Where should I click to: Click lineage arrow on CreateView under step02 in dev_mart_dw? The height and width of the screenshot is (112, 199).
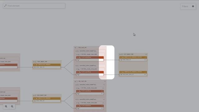(x=102, y=106)
